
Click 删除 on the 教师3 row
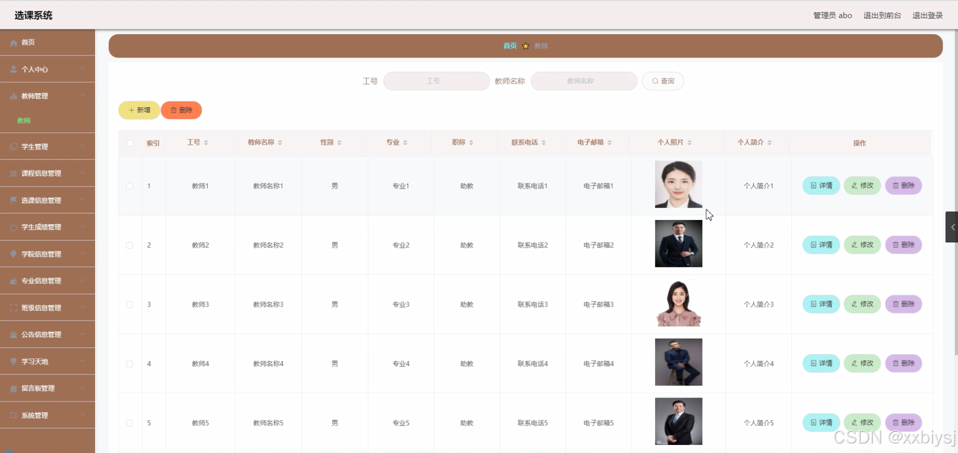[903, 304]
